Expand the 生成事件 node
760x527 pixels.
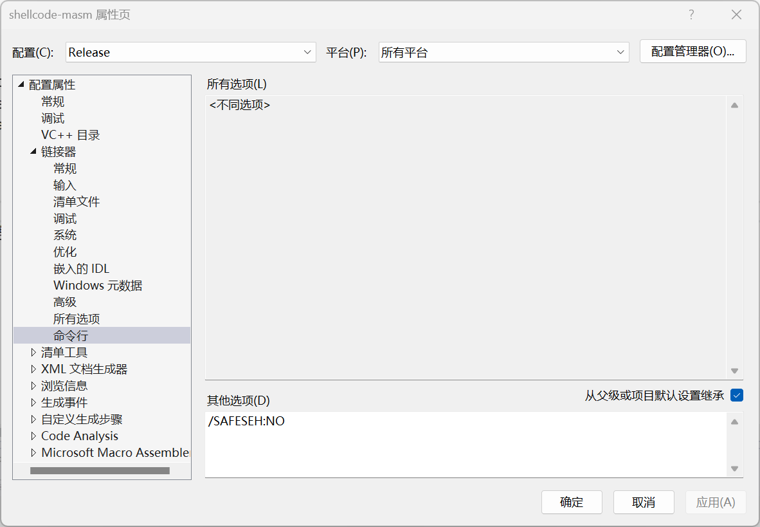(33, 403)
